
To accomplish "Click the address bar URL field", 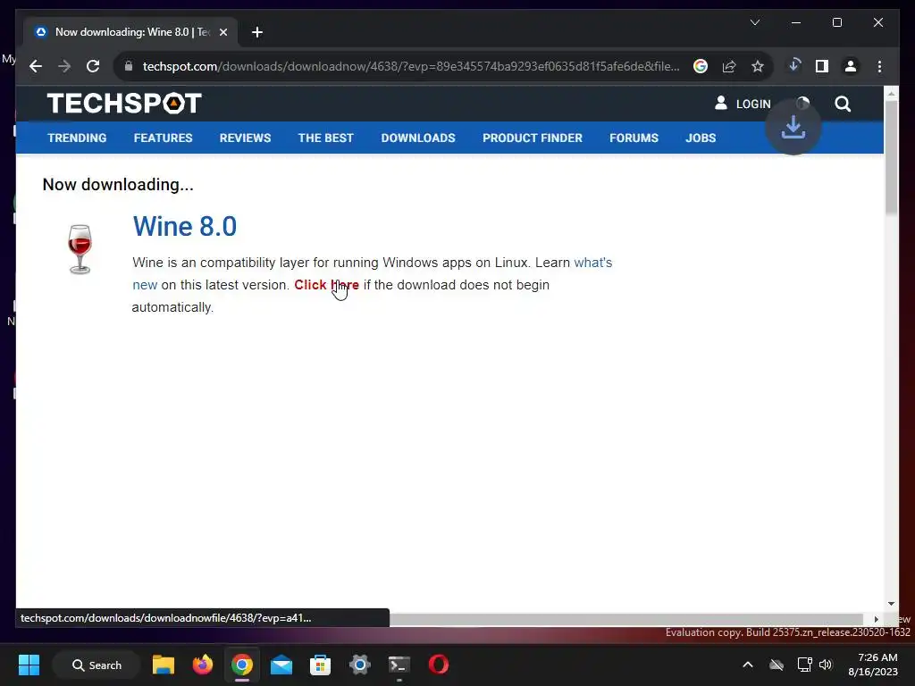I will pyautogui.click(x=411, y=66).
